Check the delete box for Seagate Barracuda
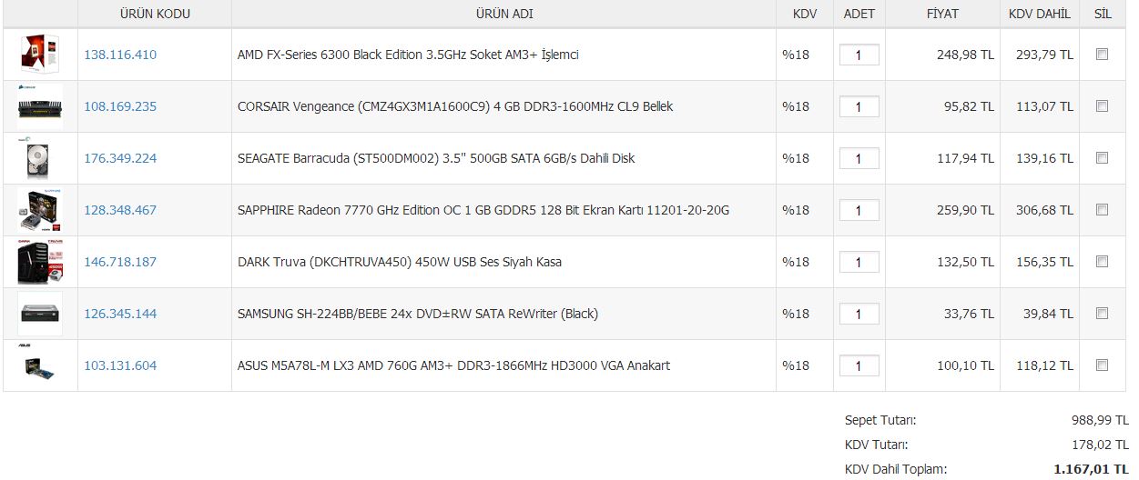The height and width of the screenshot is (480, 1139). pyautogui.click(x=1102, y=158)
